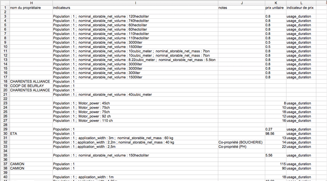Select column K header
327x181 pixels.
pyautogui.click(x=275, y=3)
